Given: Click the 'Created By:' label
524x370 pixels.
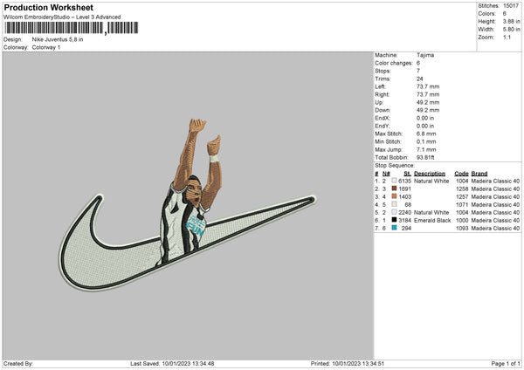Looking at the screenshot, I should coord(18,364).
